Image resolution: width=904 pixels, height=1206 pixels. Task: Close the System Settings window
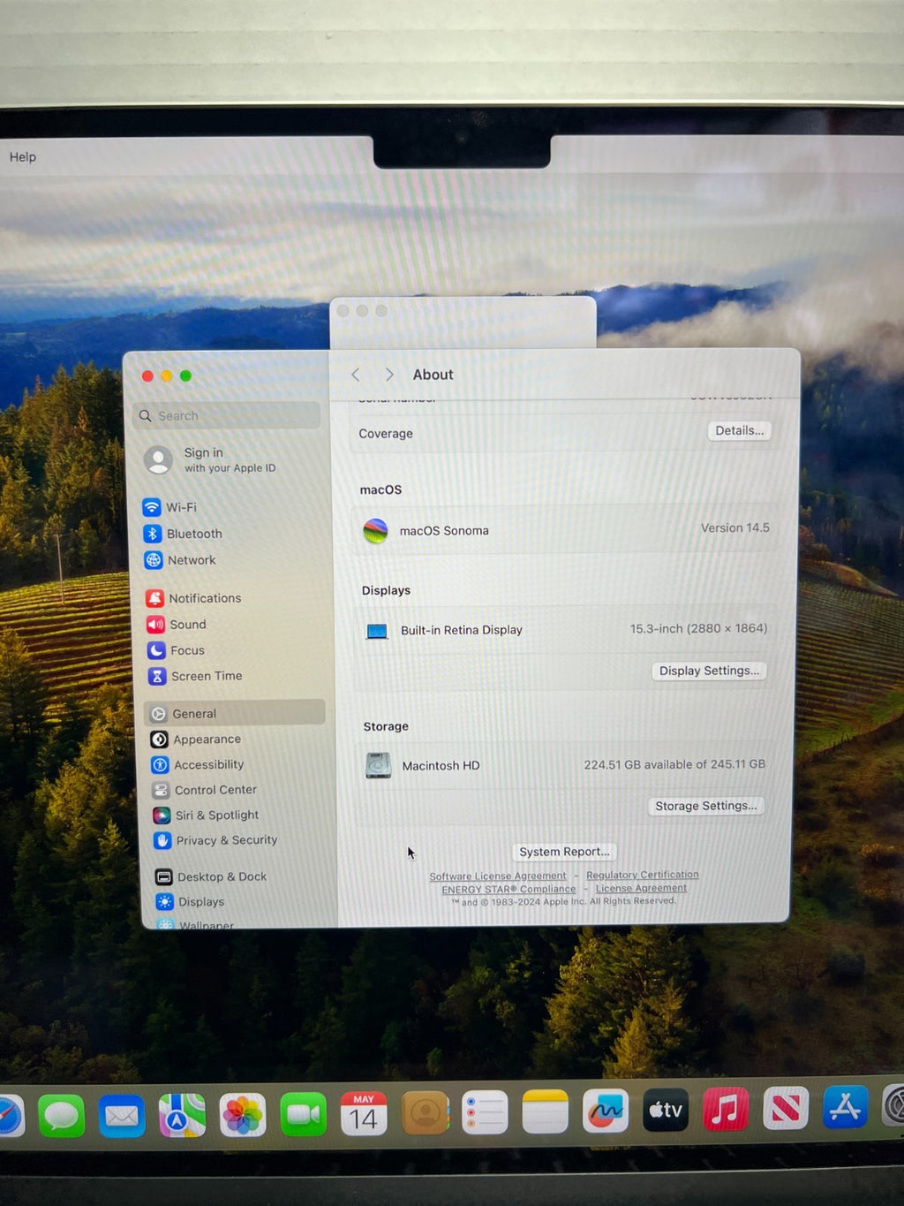click(x=147, y=376)
